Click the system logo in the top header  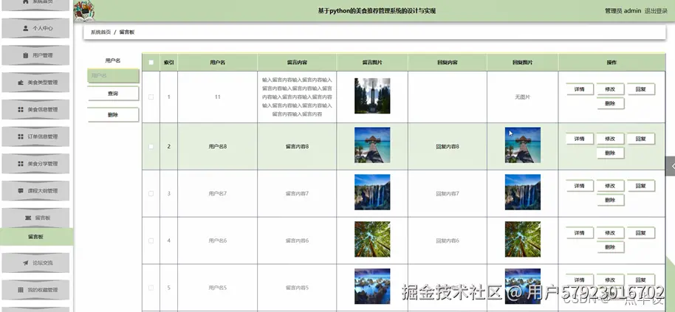84,11
